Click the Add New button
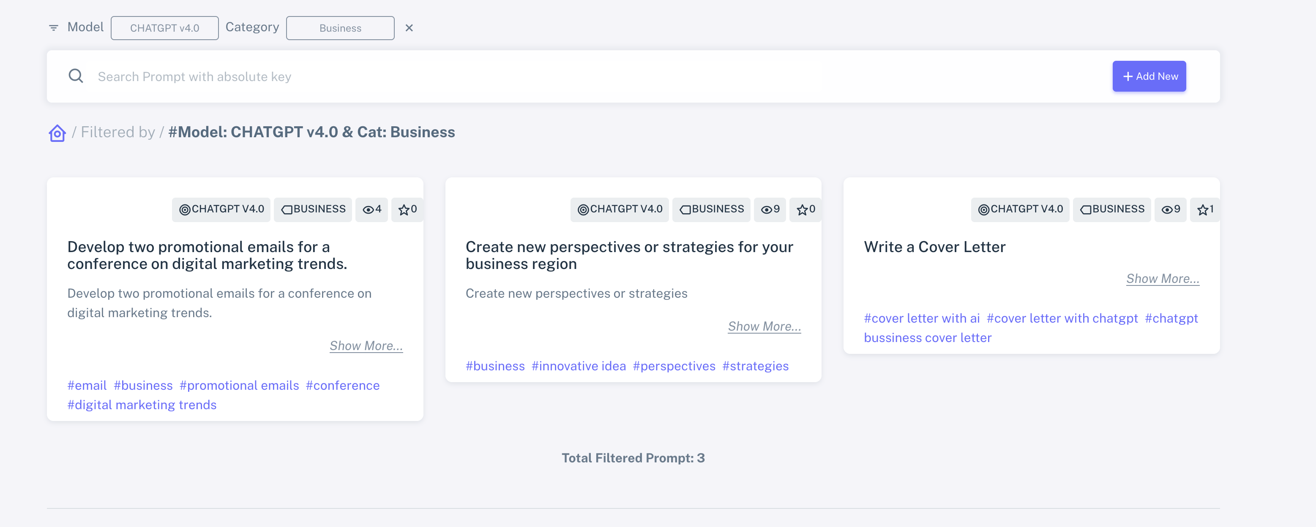Screen dimensions: 1316x527 tap(1149, 76)
